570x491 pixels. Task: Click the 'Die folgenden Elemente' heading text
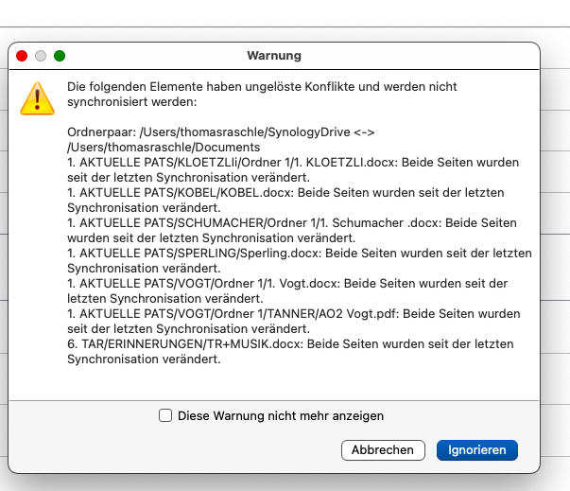coord(262,95)
